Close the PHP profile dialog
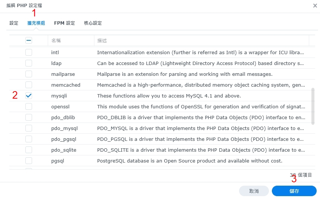The image size is (320, 198). [x=315, y=6]
